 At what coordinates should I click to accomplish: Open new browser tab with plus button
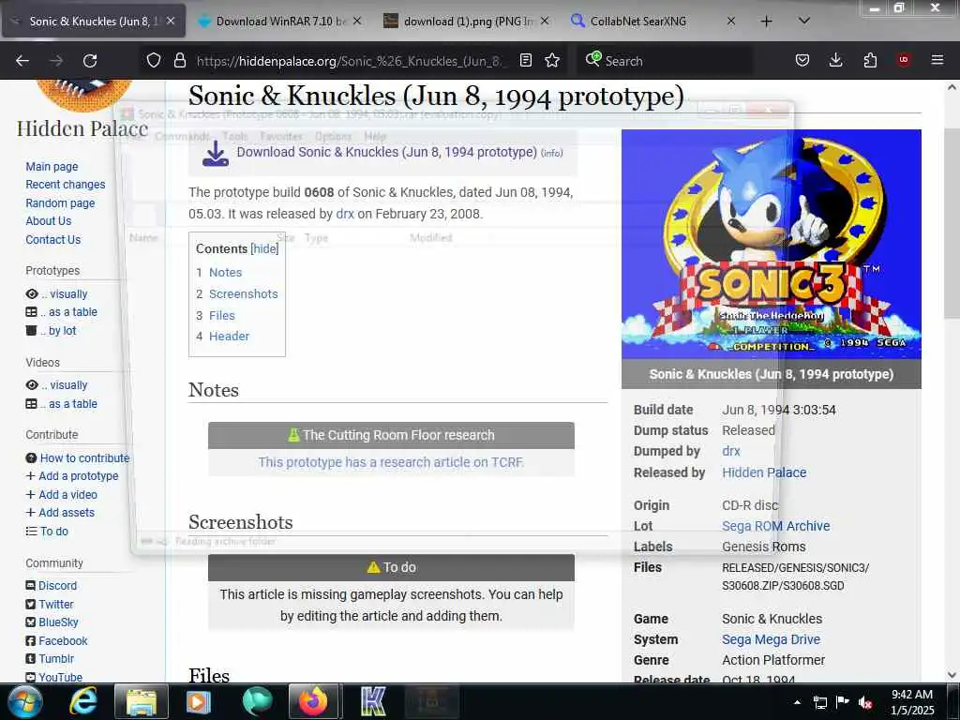(x=766, y=22)
